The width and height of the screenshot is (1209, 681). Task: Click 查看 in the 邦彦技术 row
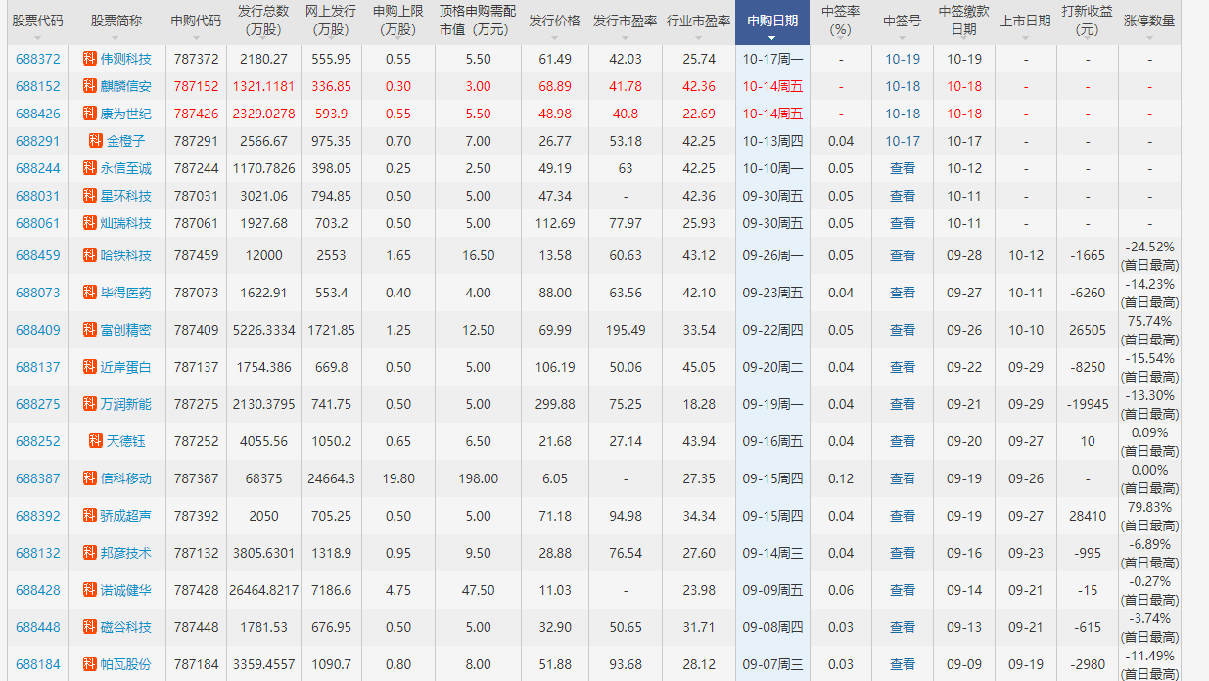(903, 553)
